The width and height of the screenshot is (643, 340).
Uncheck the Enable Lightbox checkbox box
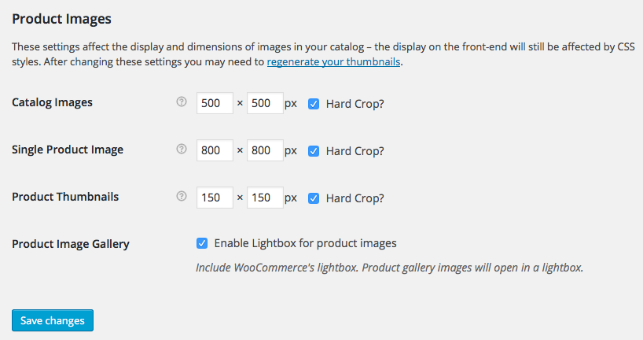[x=202, y=243]
